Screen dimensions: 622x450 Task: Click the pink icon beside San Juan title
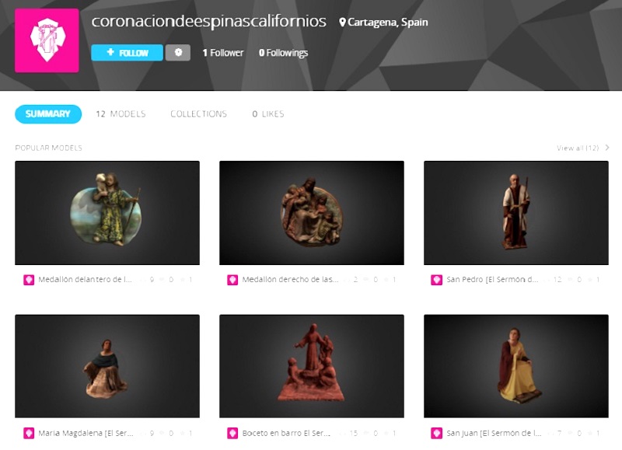coord(436,433)
